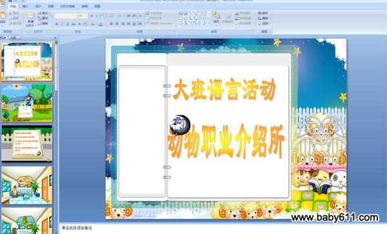387x234 pixels.
Task: Toggle underline text formatting
Action: [x=68, y=24]
